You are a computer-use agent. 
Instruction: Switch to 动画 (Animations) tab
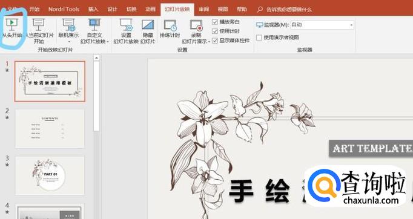pyautogui.click(x=150, y=9)
